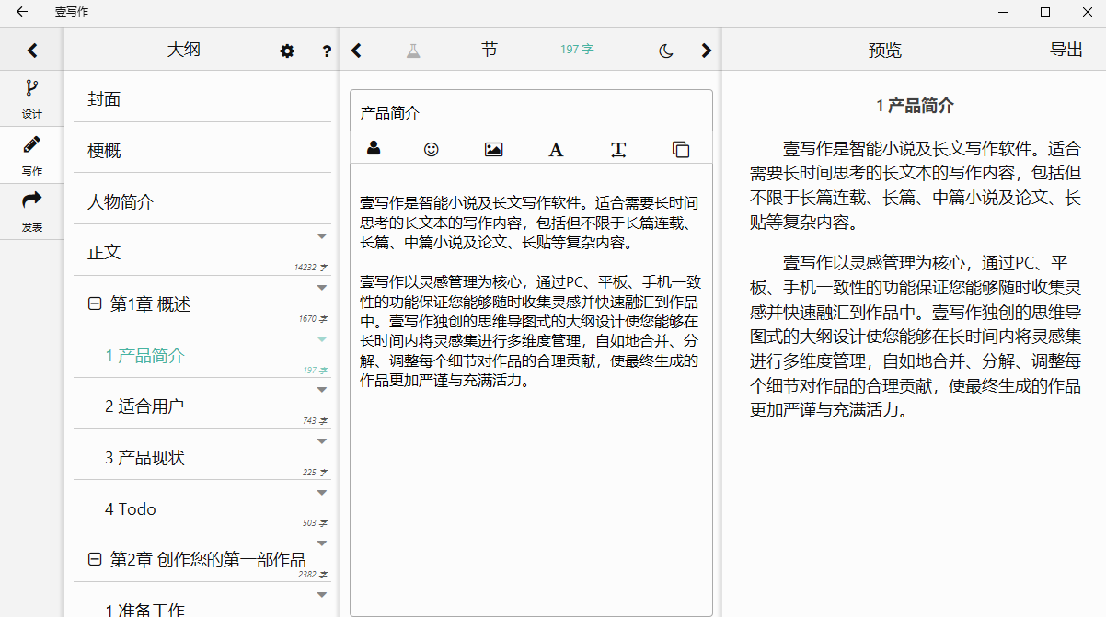Go to the next section with right chevron
Image resolution: width=1106 pixels, height=617 pixels.
[706, 51]
